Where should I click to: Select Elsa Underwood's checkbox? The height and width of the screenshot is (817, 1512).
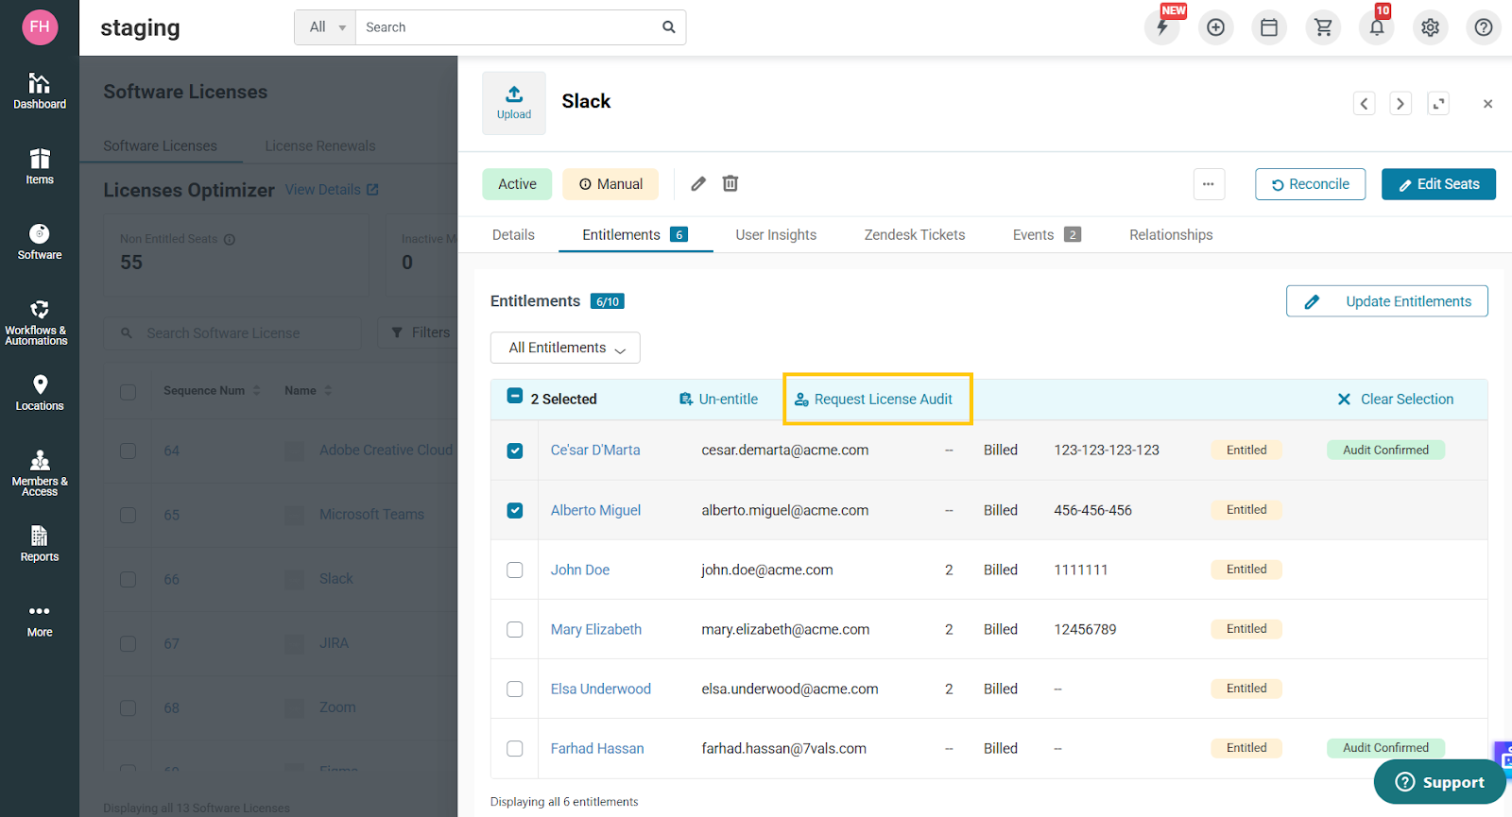coord(515,689)
